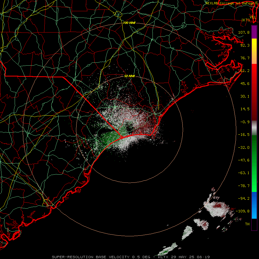
Task: Select the 45.6 scale value
Action: (x=245, y=83)
